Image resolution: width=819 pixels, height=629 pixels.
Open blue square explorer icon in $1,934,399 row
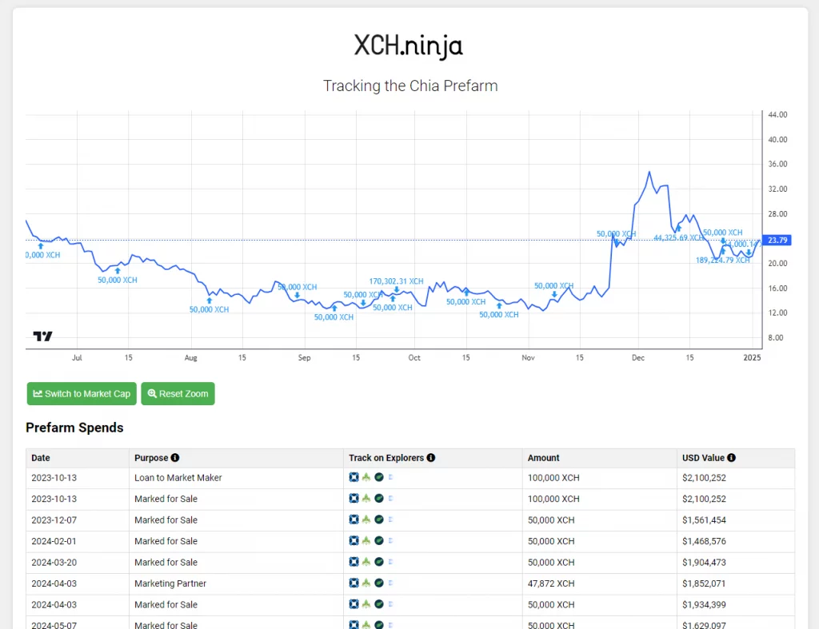[x=354, y=604]
